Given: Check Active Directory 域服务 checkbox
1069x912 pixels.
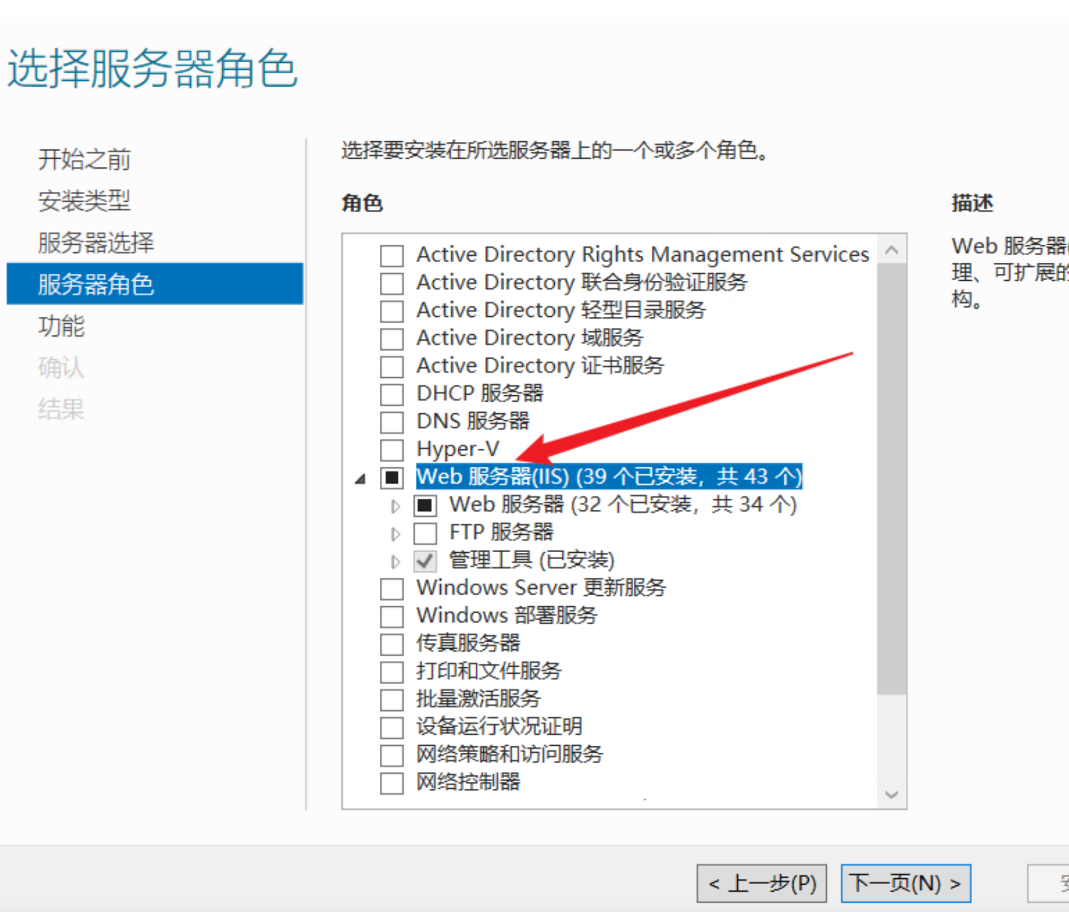Looking at the screenshot, I should [392, 339].
